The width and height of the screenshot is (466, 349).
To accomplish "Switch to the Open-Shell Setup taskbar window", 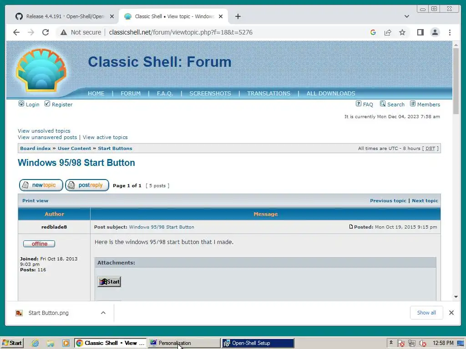I will [258, 343].
